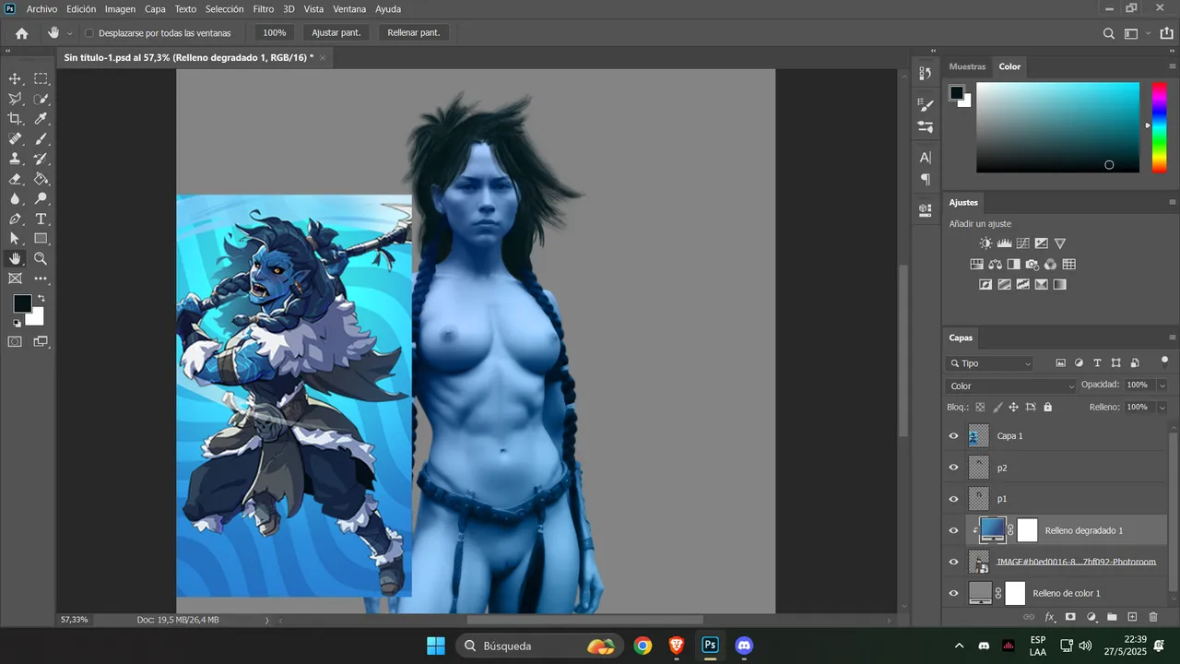Open the Filtro menu
This screenshot has width=1180, height=664.
pos(264,9)
